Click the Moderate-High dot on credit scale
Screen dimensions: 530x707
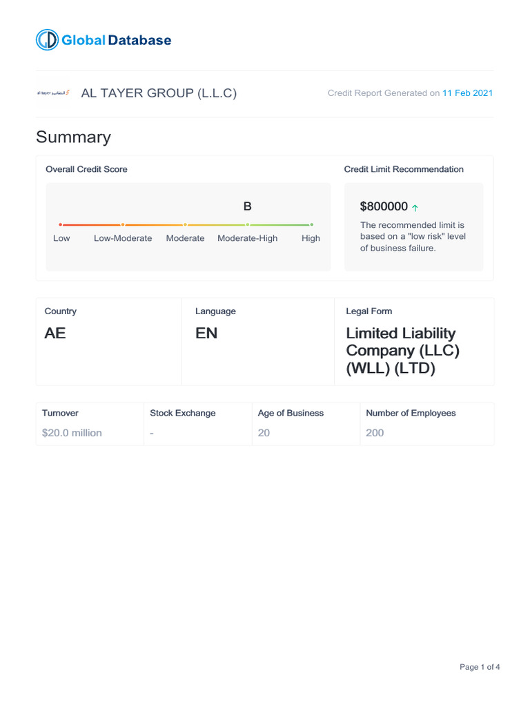248,224
